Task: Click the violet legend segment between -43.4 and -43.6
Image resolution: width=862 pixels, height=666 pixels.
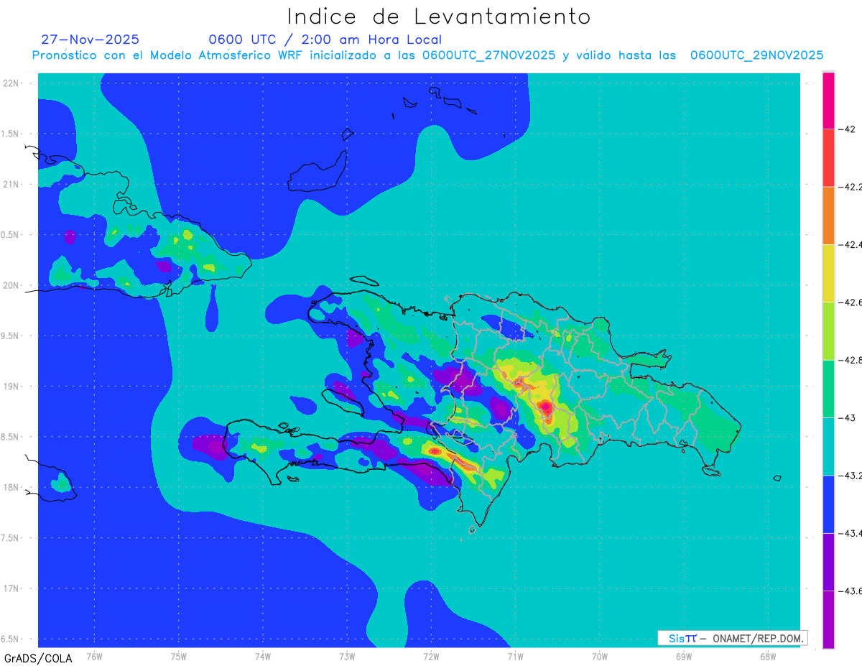Action: (x=828, y=562)
